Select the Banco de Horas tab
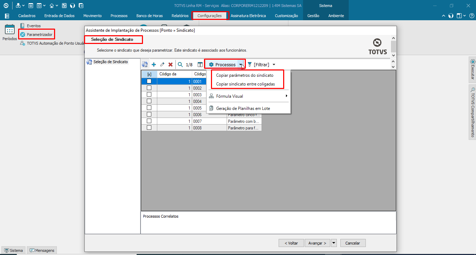Image resolution: width=476 pixels, height=255 pixels. tap(149, 16)
